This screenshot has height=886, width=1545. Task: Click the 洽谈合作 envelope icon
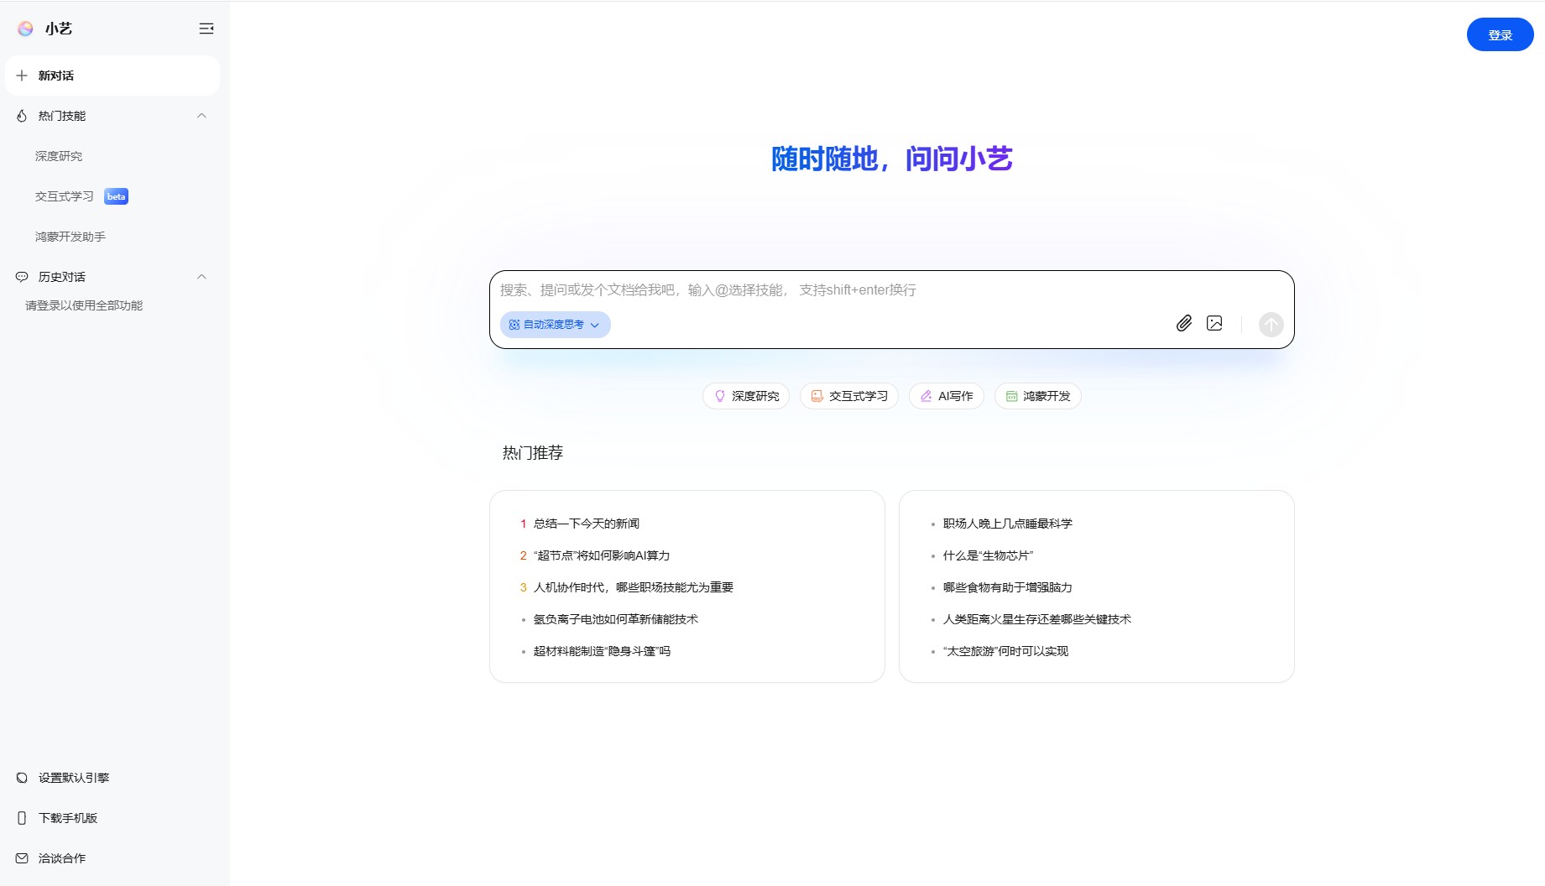tap(22, 857)
